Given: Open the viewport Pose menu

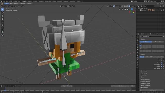Looking at the screenshot, I should [23, 6].
